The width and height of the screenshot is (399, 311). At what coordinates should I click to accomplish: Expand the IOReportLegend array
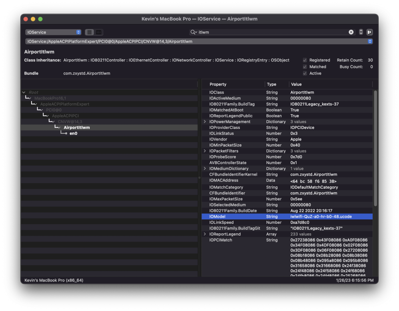(x=205, y=234)
